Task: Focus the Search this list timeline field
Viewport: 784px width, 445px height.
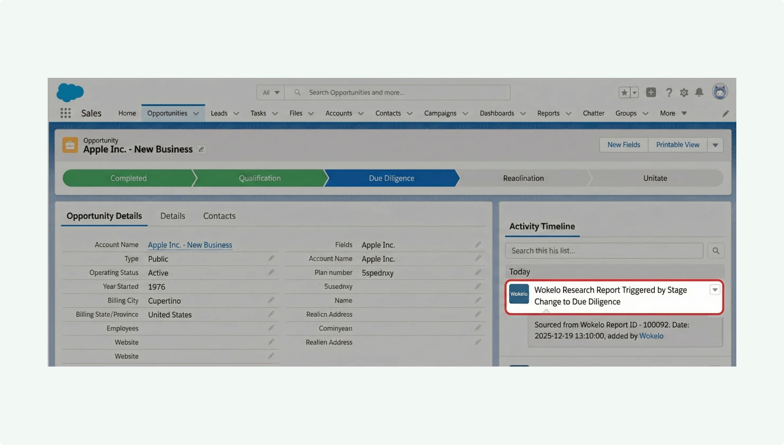Action: (x=604, y=251)
